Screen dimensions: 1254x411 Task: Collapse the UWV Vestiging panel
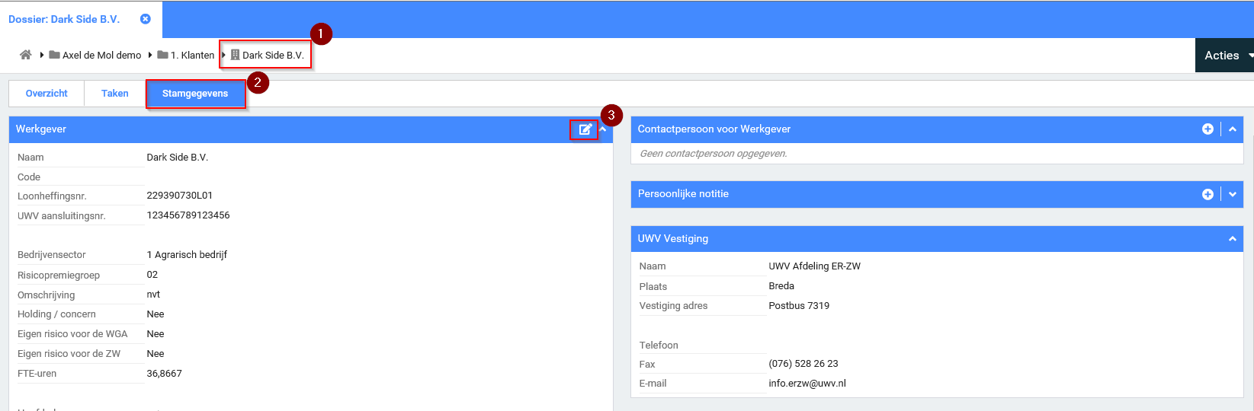coord(1232,239)
